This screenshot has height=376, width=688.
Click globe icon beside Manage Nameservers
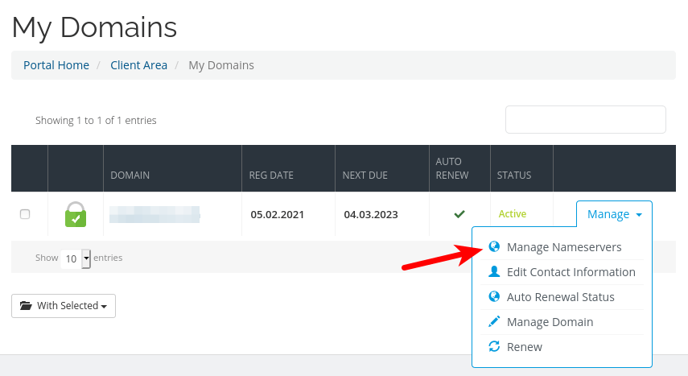click(x=494, y=247)
